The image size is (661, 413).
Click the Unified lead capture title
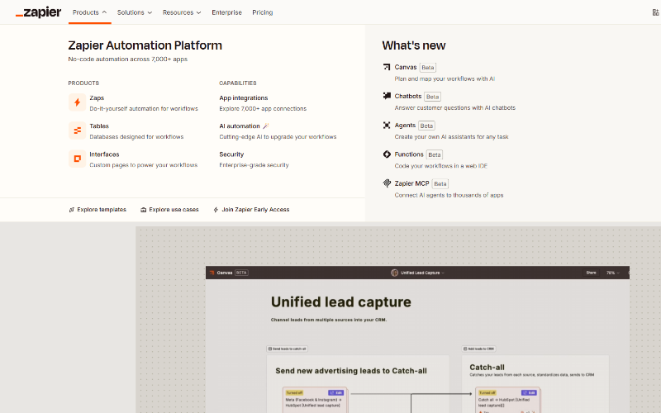341,302
